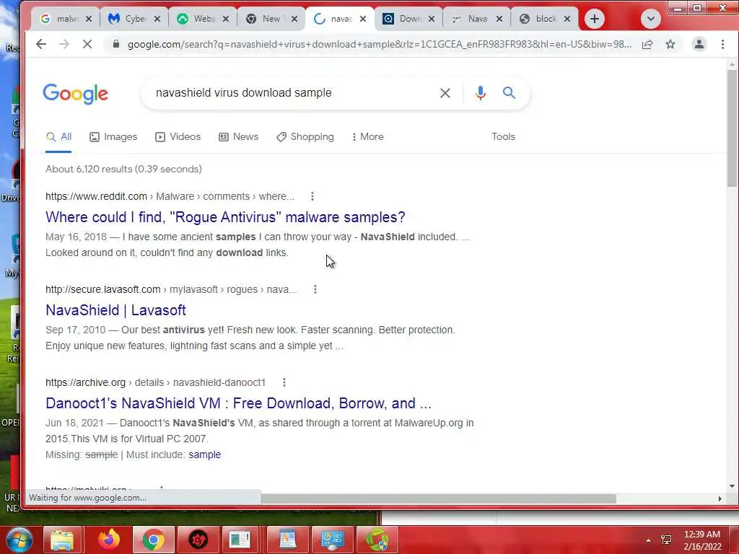Click the Google logo
Image resolution: width=739 pixels, height=554 pixels.
point(75,93)
